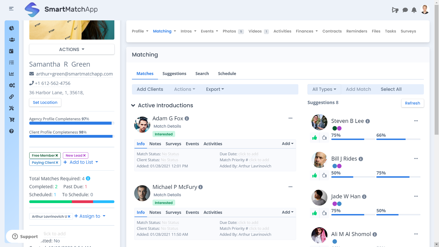The height and width of the screenshot is (247, 439).
Task: Open Settings via the gears sidebar icon
Action: 12,85
